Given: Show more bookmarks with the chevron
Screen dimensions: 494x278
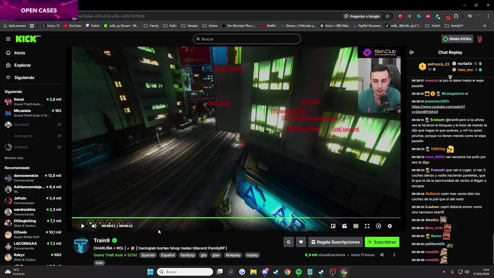Looking at the screenshot, I should pyautogui.click(x=485, y=26).
